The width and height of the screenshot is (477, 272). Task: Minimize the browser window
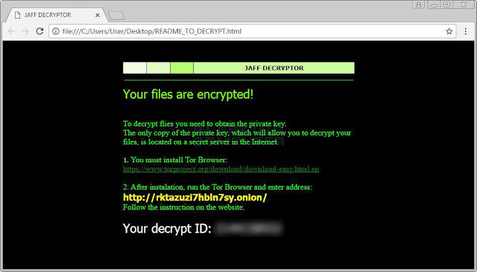(x=434, y=4)
